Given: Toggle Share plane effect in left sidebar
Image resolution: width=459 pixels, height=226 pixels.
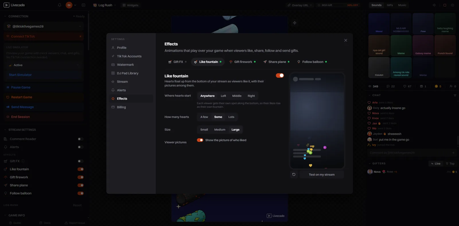Looking at the screenshot, I should 81,185.
